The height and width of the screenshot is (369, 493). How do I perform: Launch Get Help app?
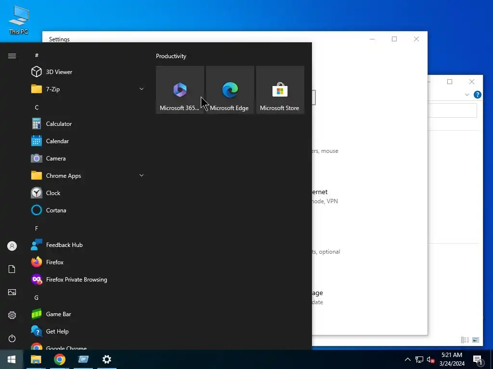(x=88, y=332)
